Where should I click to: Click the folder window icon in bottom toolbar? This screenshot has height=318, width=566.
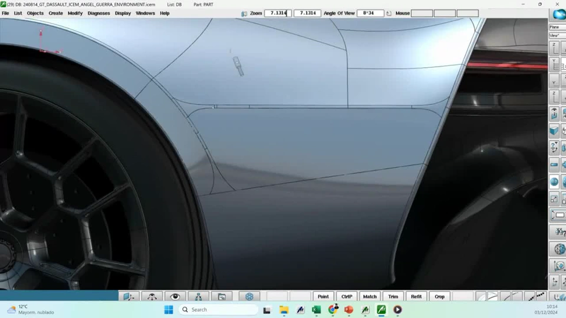[x=222, y=296]
